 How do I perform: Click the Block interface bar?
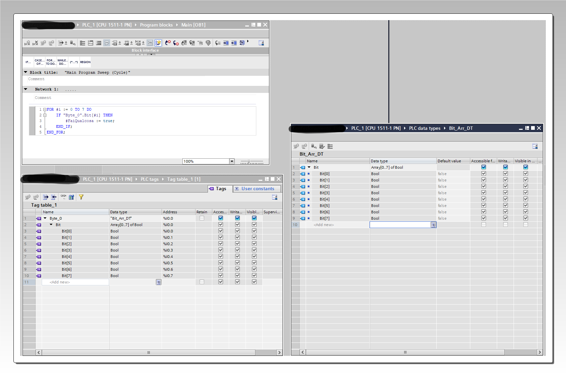click(x=145, y=50)
